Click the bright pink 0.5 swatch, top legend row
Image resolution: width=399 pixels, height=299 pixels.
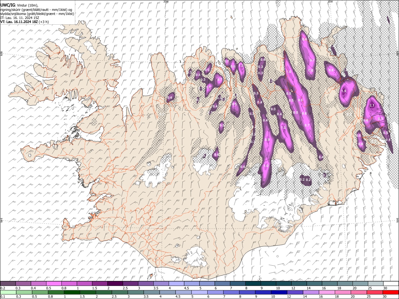coord(54,283)
